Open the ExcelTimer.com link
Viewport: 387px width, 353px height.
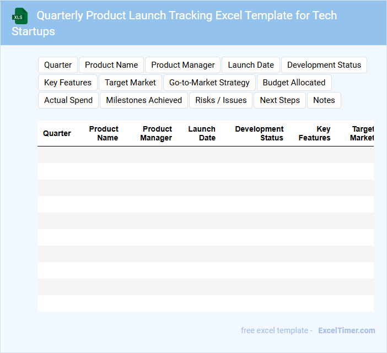tap(346, 330)
